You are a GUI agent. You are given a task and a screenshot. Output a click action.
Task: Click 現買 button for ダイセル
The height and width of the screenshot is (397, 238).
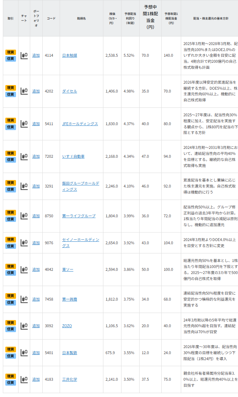11,88
